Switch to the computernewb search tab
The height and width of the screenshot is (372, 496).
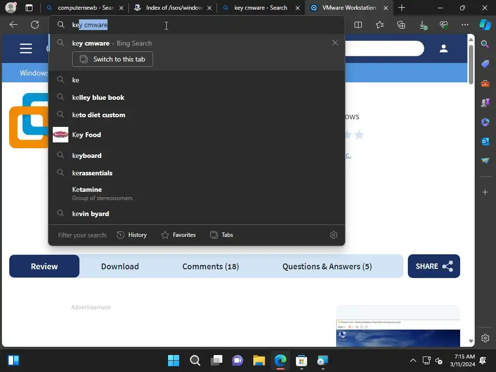(84, 8)
